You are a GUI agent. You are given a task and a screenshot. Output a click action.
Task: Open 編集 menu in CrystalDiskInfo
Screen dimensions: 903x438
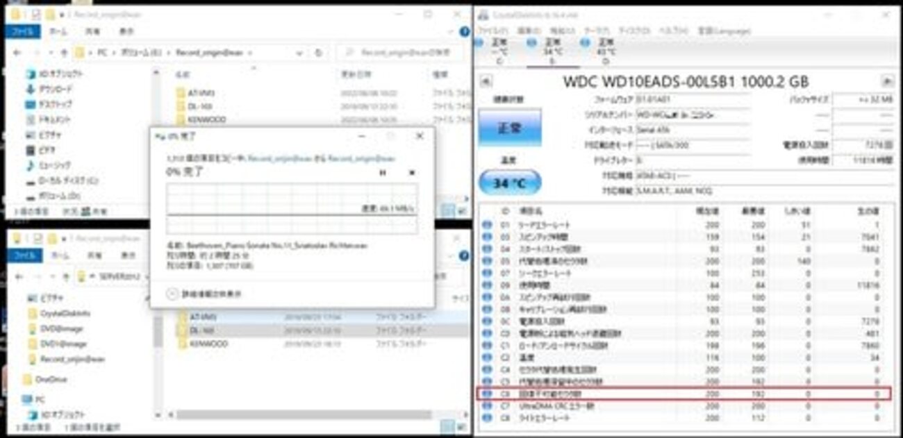[x=529, y=31]
